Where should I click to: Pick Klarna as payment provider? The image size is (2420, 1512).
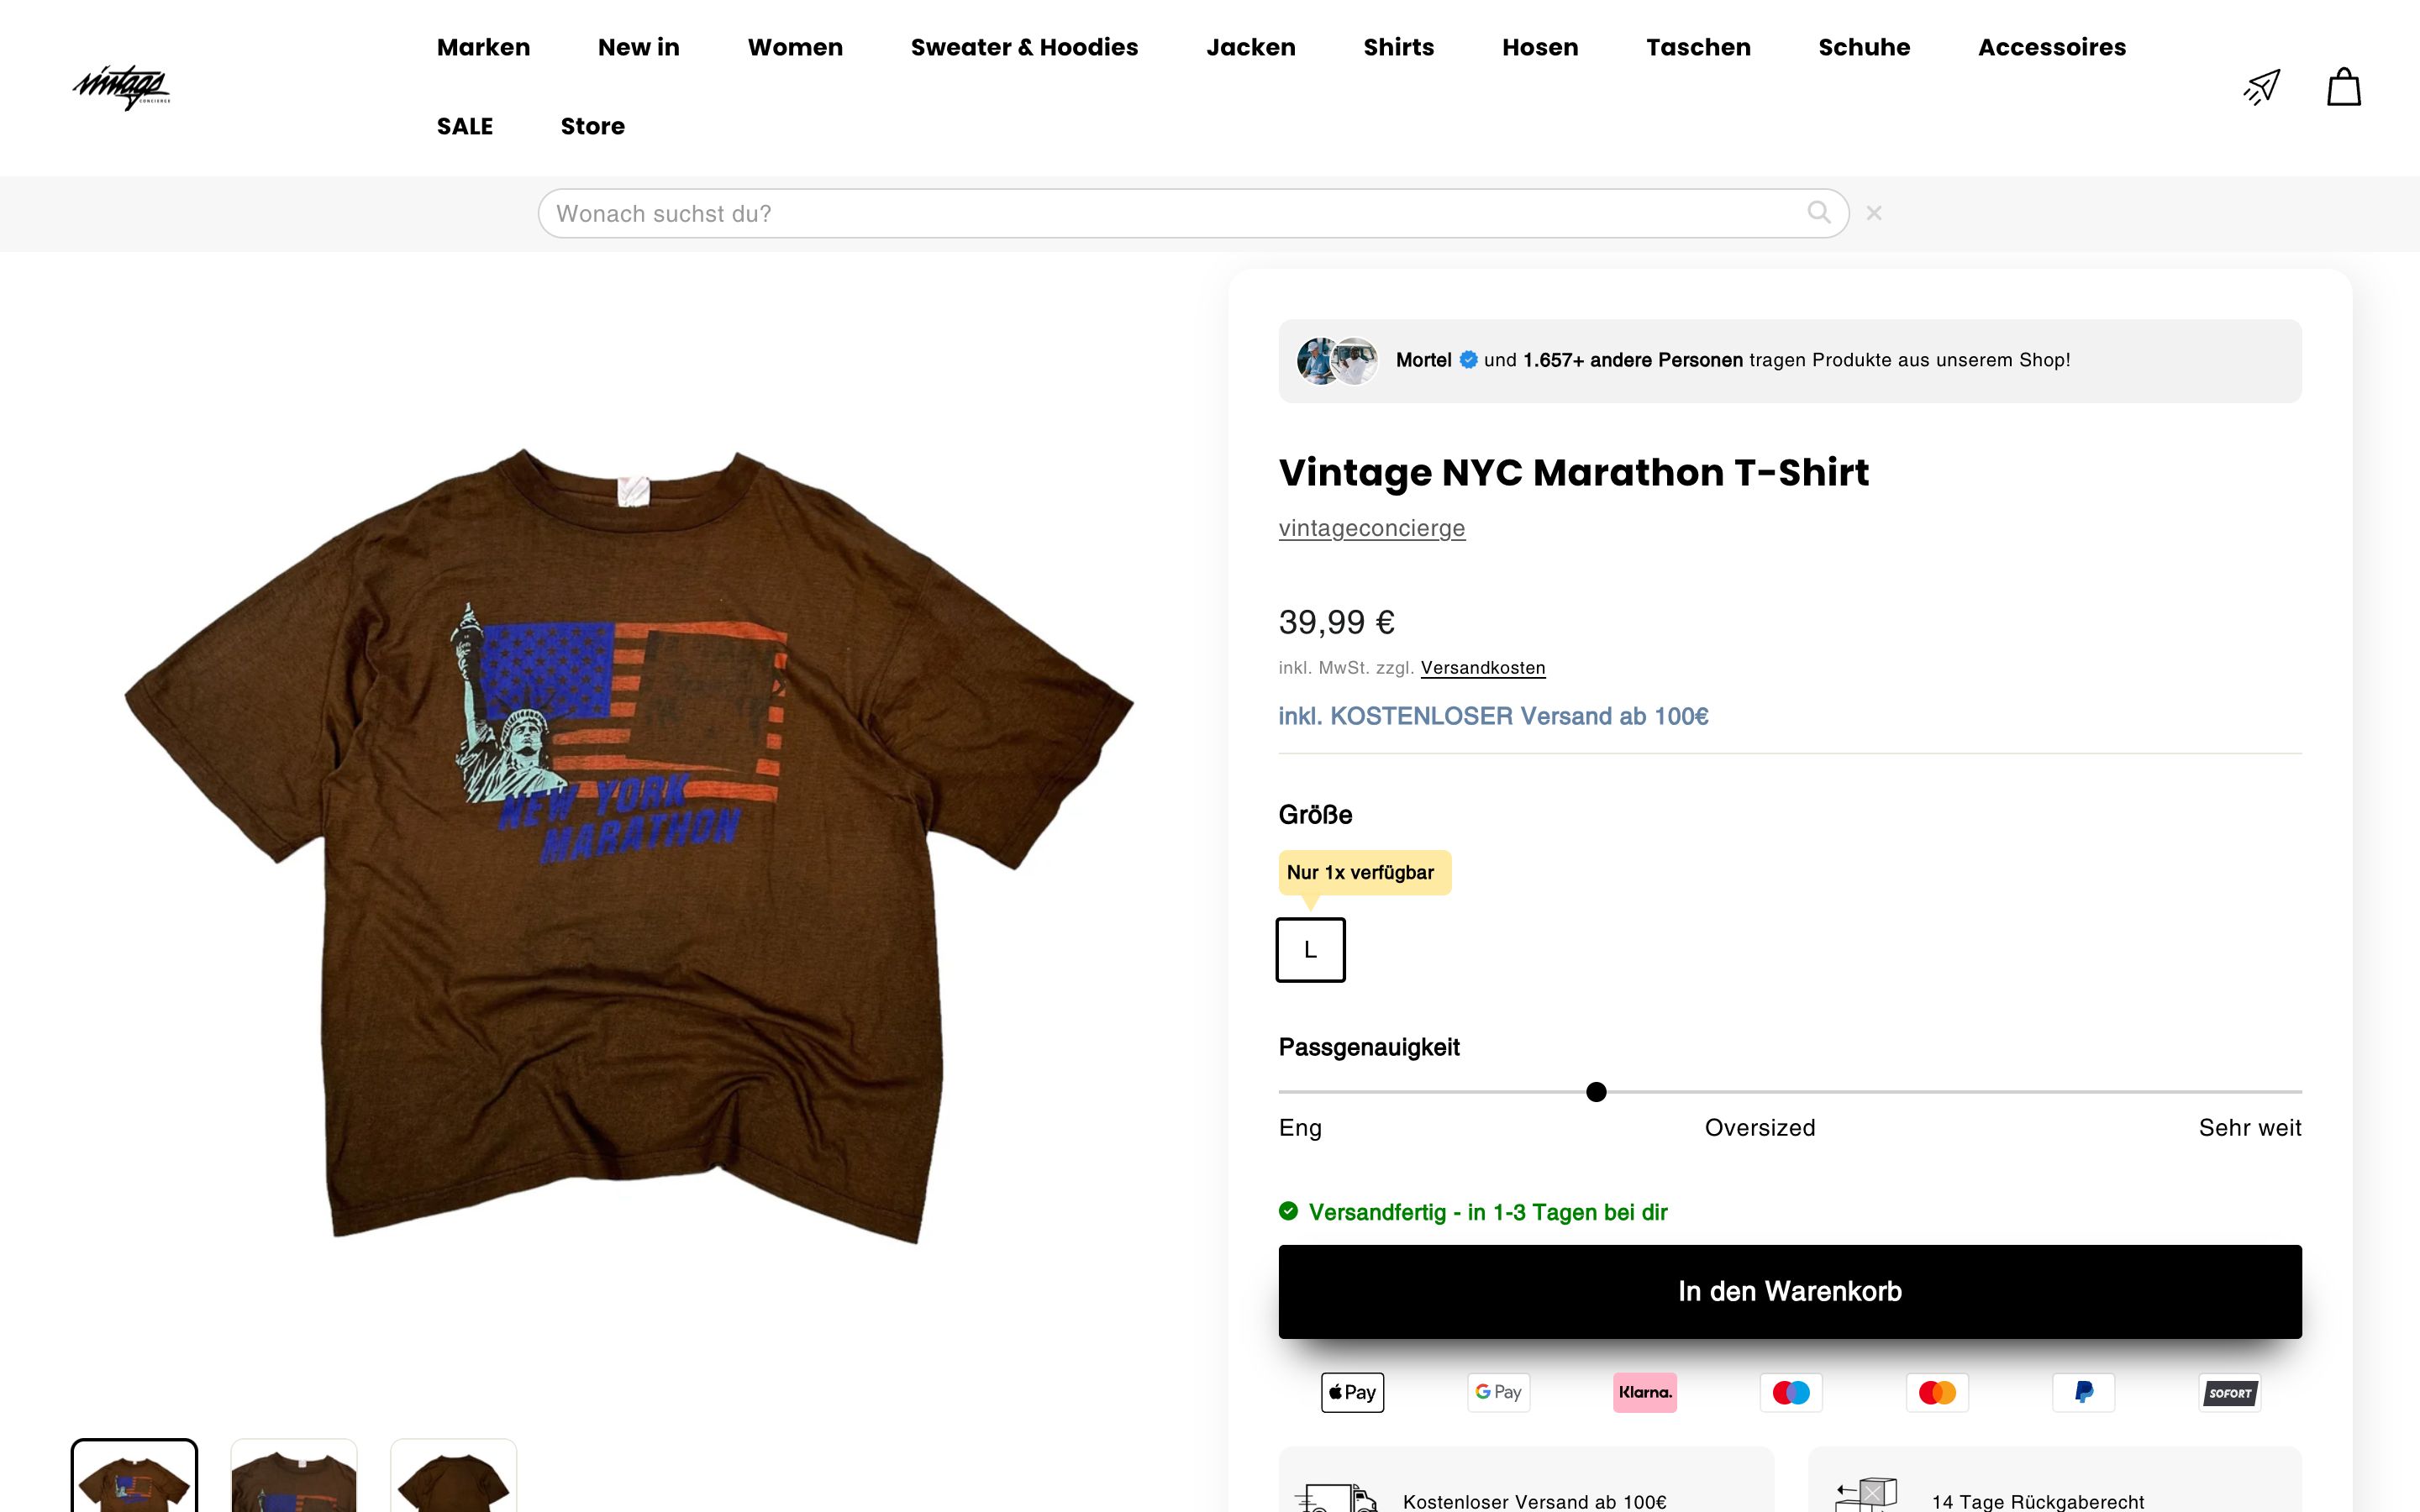1645,1392
